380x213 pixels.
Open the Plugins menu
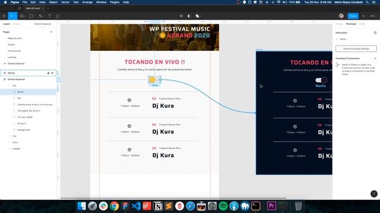click(115, 2)
